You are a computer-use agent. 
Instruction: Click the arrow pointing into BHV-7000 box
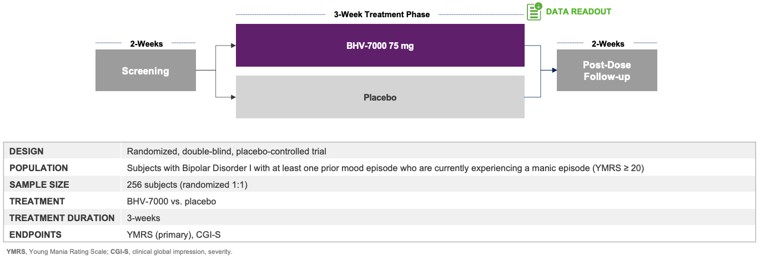232,46
